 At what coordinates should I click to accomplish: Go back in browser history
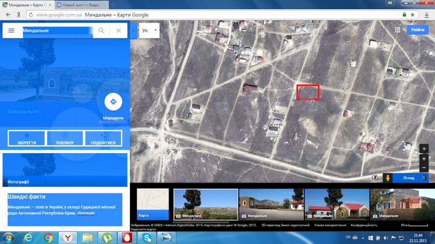click(8, 14)
